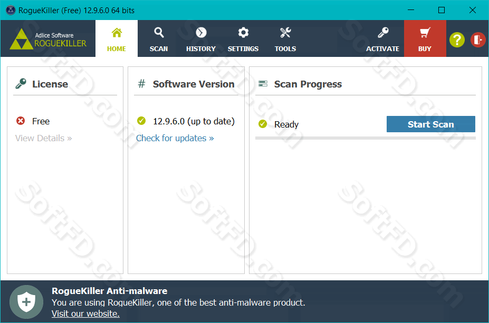Maximize the RogueKiller window
Screen dimensions: 489x323
pyautogui.click(x=442, y=10)
